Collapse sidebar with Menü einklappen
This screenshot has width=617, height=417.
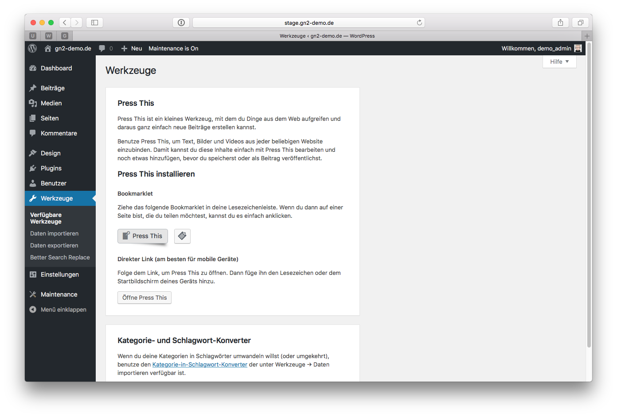click(60, 309)
